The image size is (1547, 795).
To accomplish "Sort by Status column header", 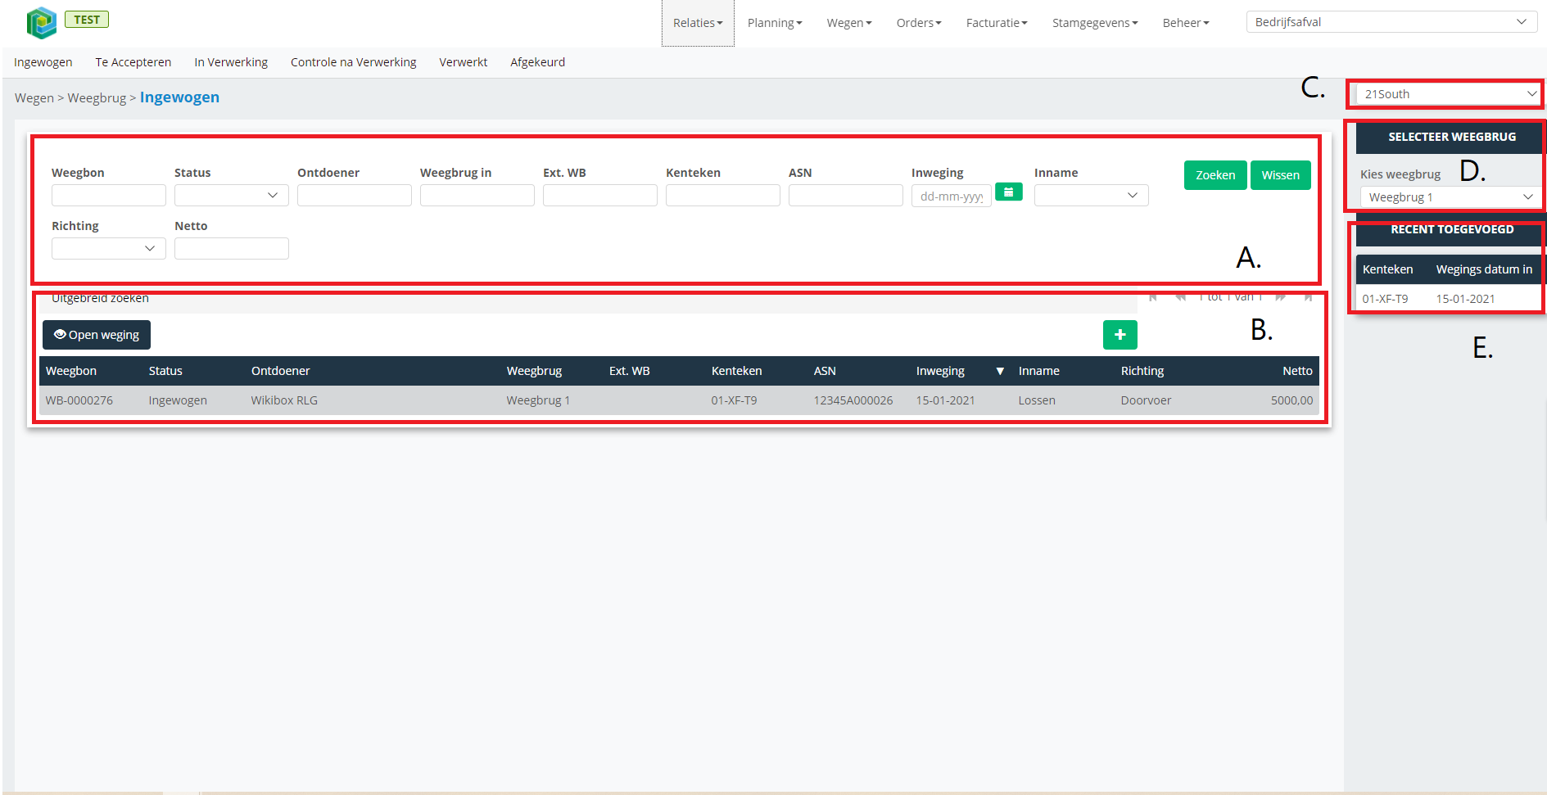I will click(165, 371).
